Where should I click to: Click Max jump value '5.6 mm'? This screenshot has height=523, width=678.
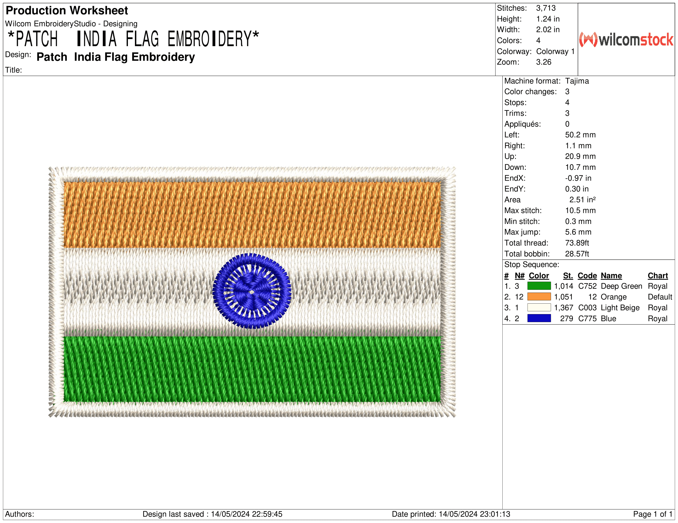pos(578,232)
